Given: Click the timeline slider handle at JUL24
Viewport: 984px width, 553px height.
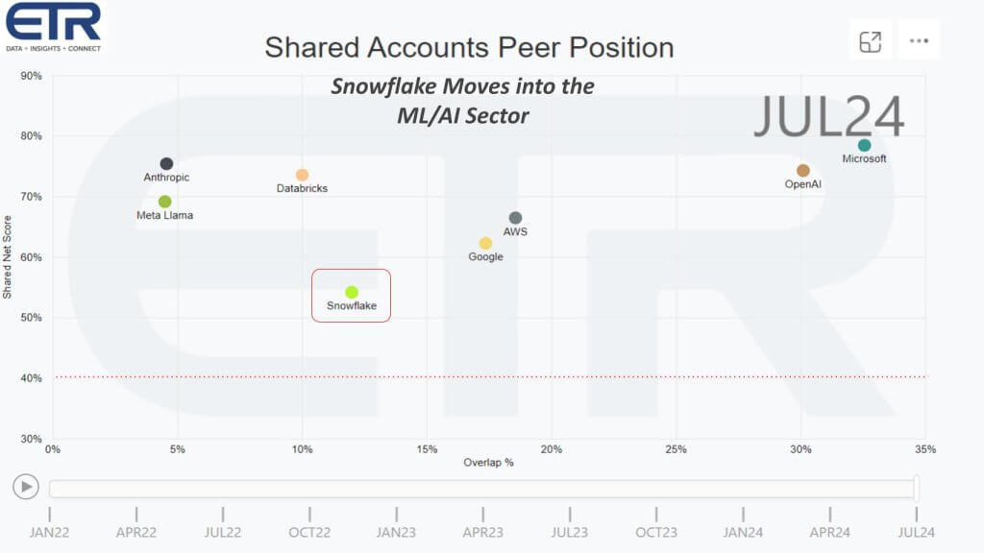Looking at the screenshot, I should [917, 489].
